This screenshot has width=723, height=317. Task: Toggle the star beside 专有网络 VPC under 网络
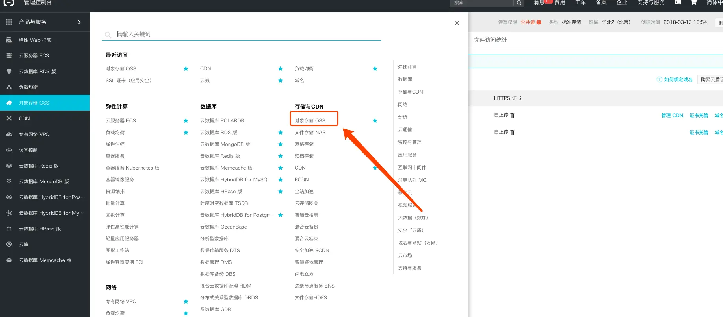click(186, 302)
